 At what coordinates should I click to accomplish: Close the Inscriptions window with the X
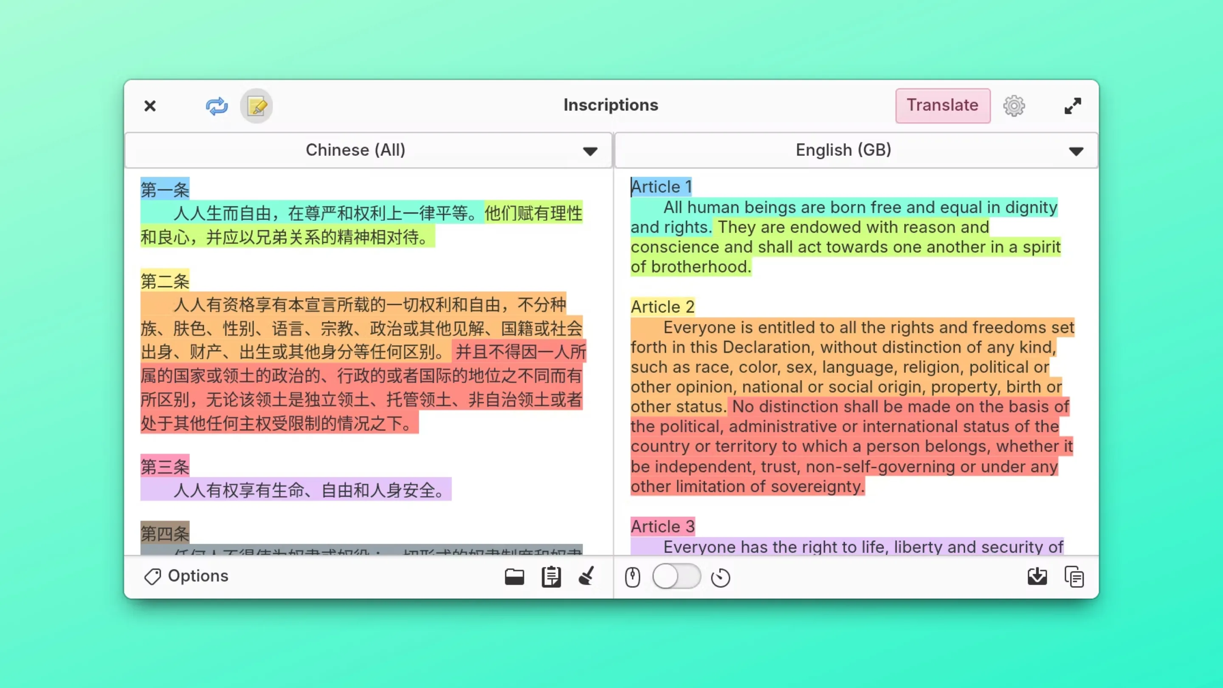click(150, 106)
